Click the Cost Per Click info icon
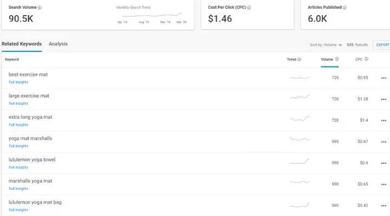The image size is (390, 216). pyautogui.click(x=249, y=8)
